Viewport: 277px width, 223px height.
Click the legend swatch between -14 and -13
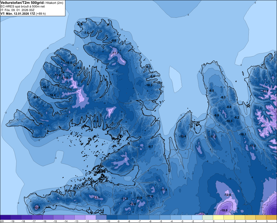69,217
